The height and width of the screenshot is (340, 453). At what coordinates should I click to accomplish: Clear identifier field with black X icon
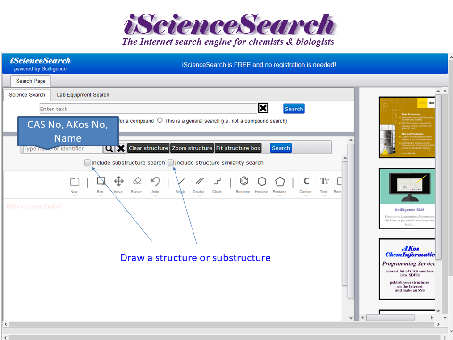pyautogui.click(x=121, y=148)
